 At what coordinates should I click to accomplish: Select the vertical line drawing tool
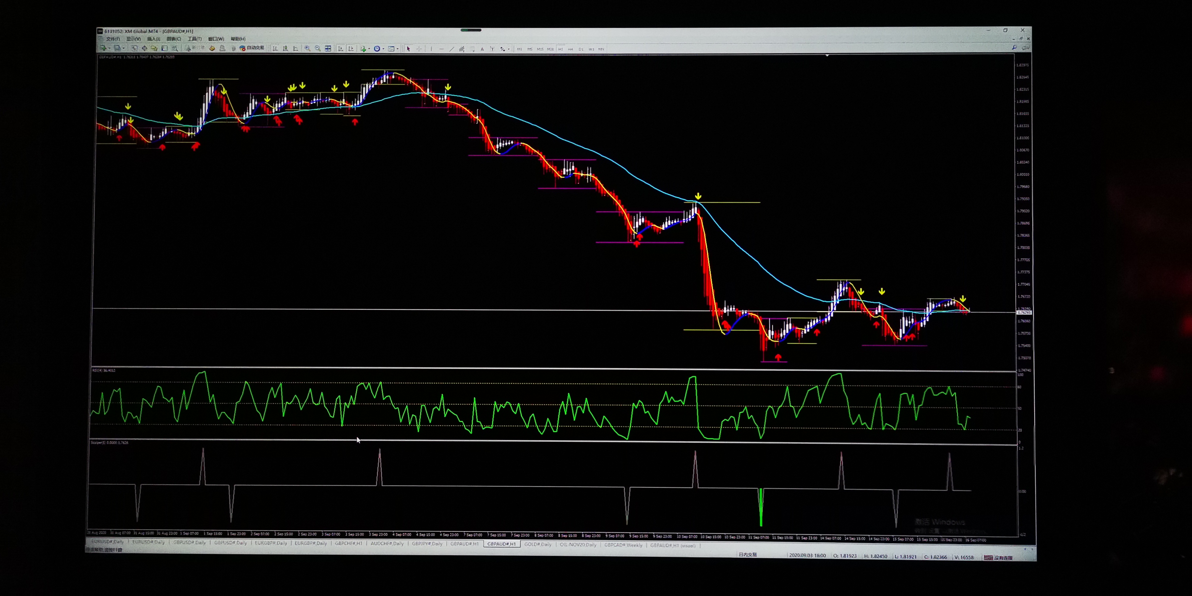tap(431, 49)
